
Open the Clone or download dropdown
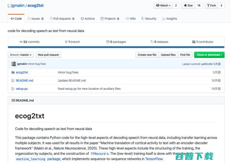coord(209,55)
